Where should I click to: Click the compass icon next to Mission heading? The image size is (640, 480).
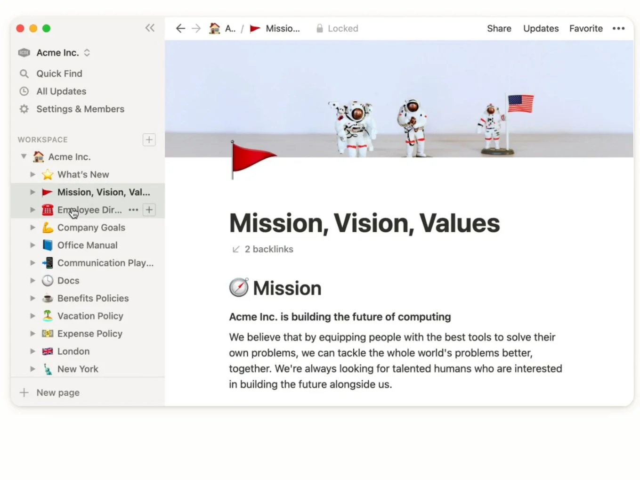tap(239, 287)
